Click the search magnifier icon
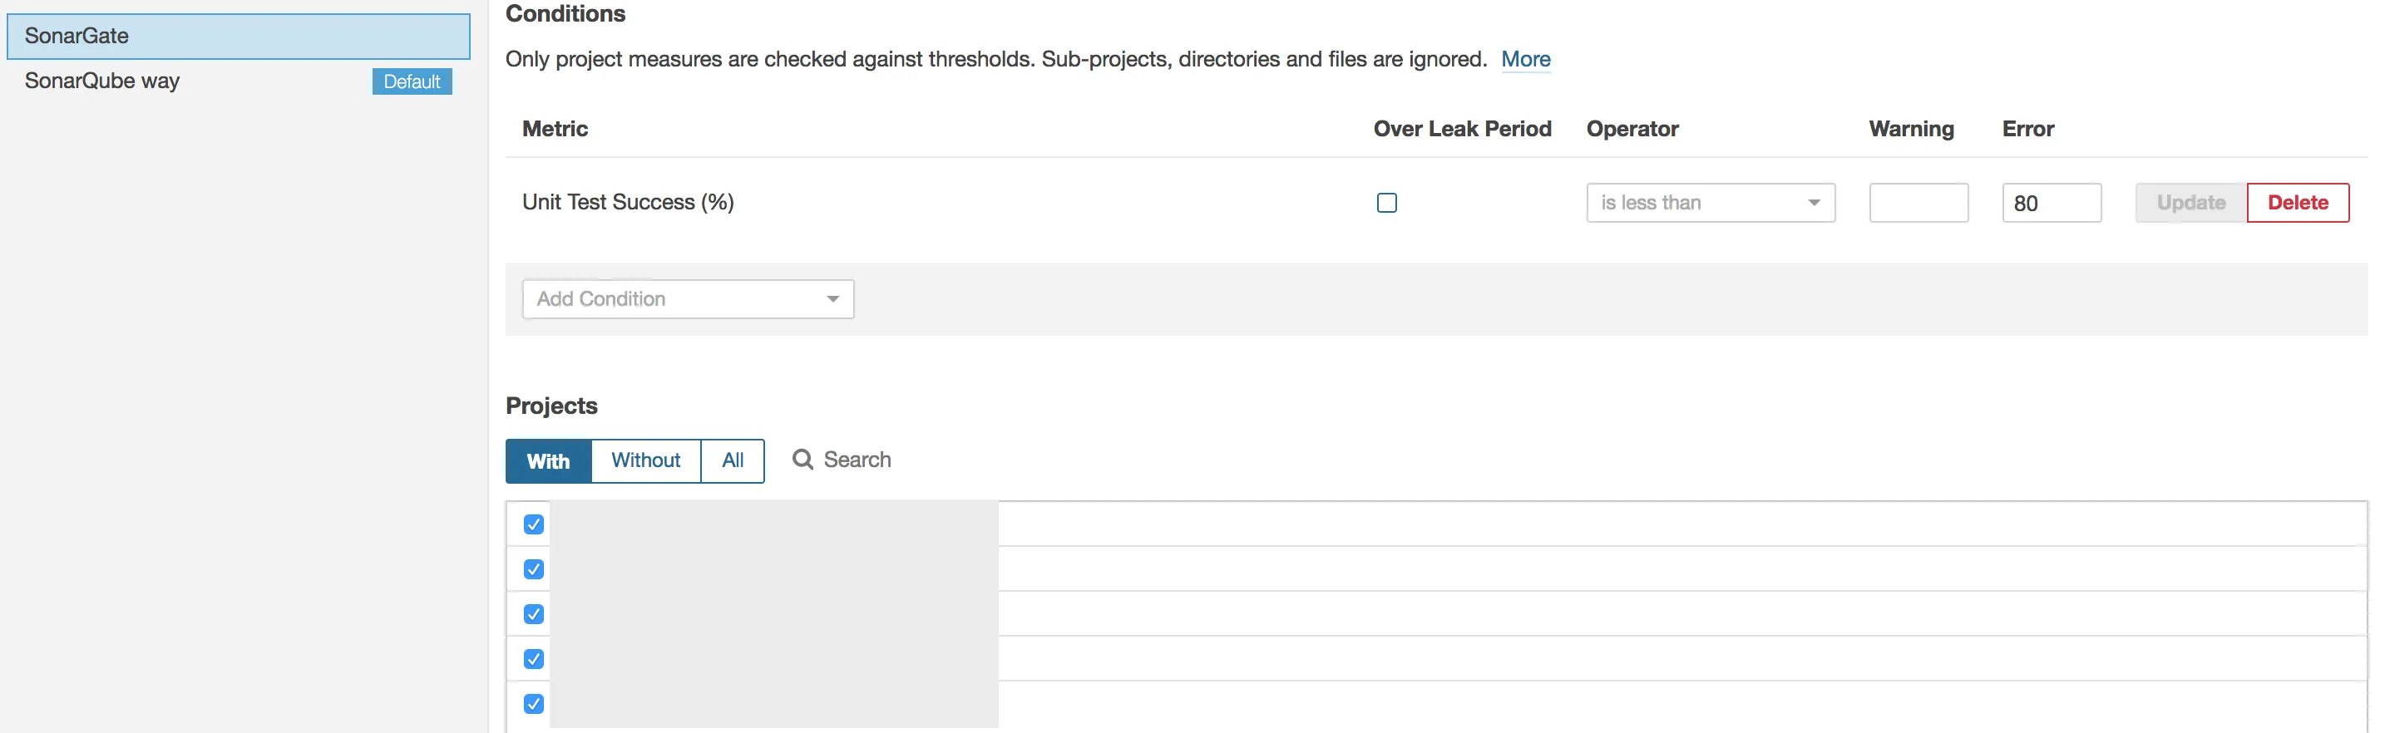Viewport: 2385px width, 733px height. click(x=802, y=460)
